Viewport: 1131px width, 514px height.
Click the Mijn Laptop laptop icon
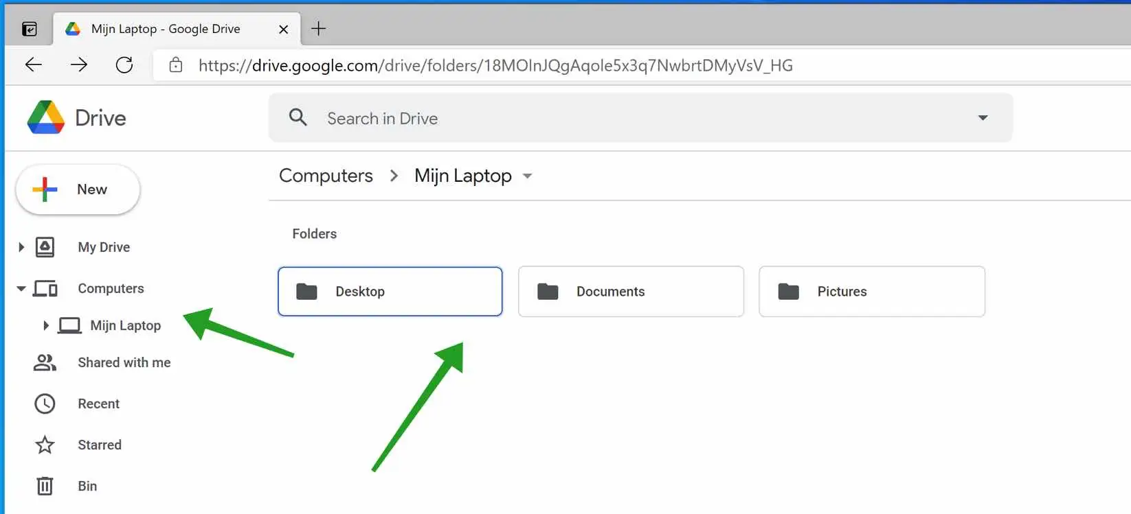click(x=69, y=325)
